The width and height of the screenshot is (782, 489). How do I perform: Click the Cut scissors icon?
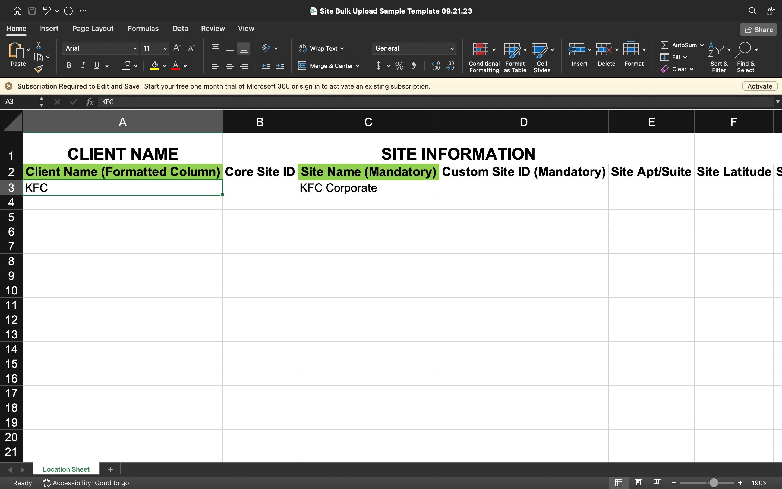pos(39,45)
